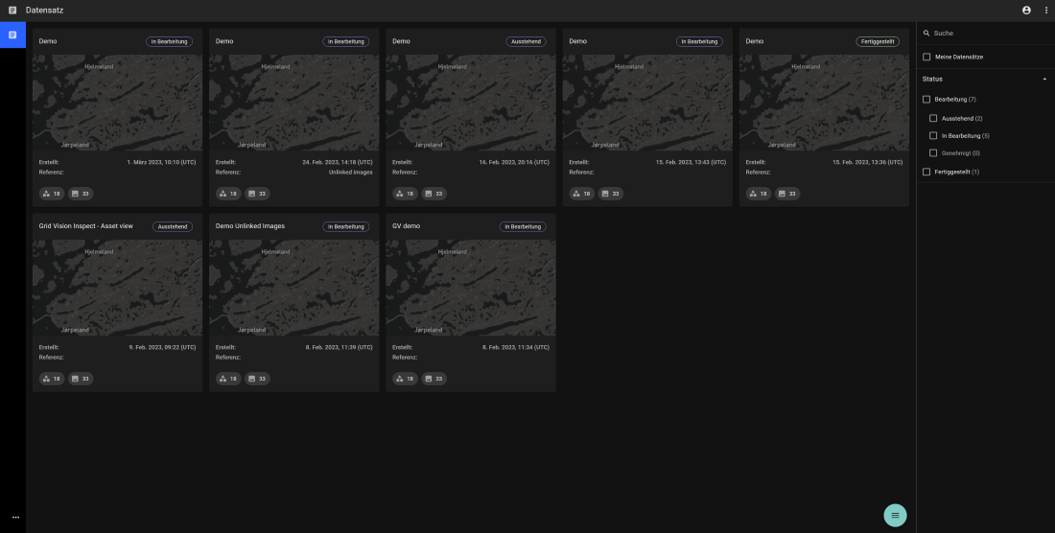Click Ausstehend badge on Grid Vision Inspect card
Image resolution: width=1055 pixels, height=533 pixels.
tap(173, 226)
